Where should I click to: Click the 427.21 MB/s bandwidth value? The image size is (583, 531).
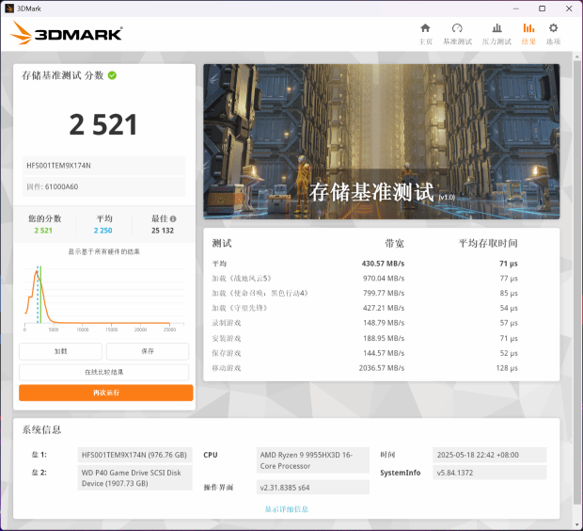(384, 308)
